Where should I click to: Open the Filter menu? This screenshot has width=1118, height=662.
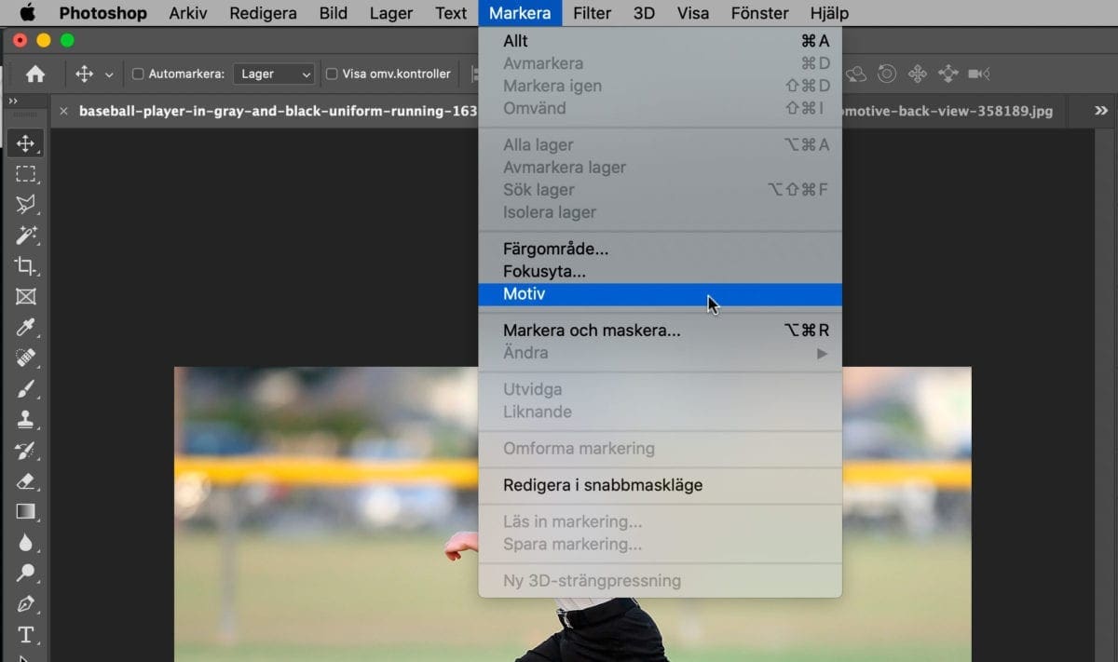click(x=593, y=13)
